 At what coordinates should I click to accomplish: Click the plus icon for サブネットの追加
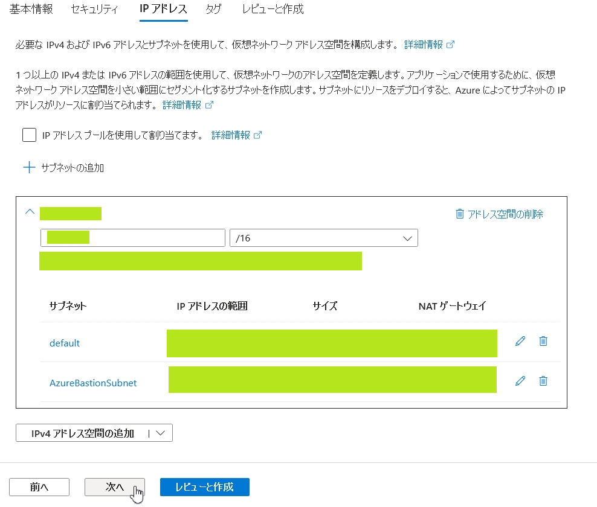click(x=29, y=167)
